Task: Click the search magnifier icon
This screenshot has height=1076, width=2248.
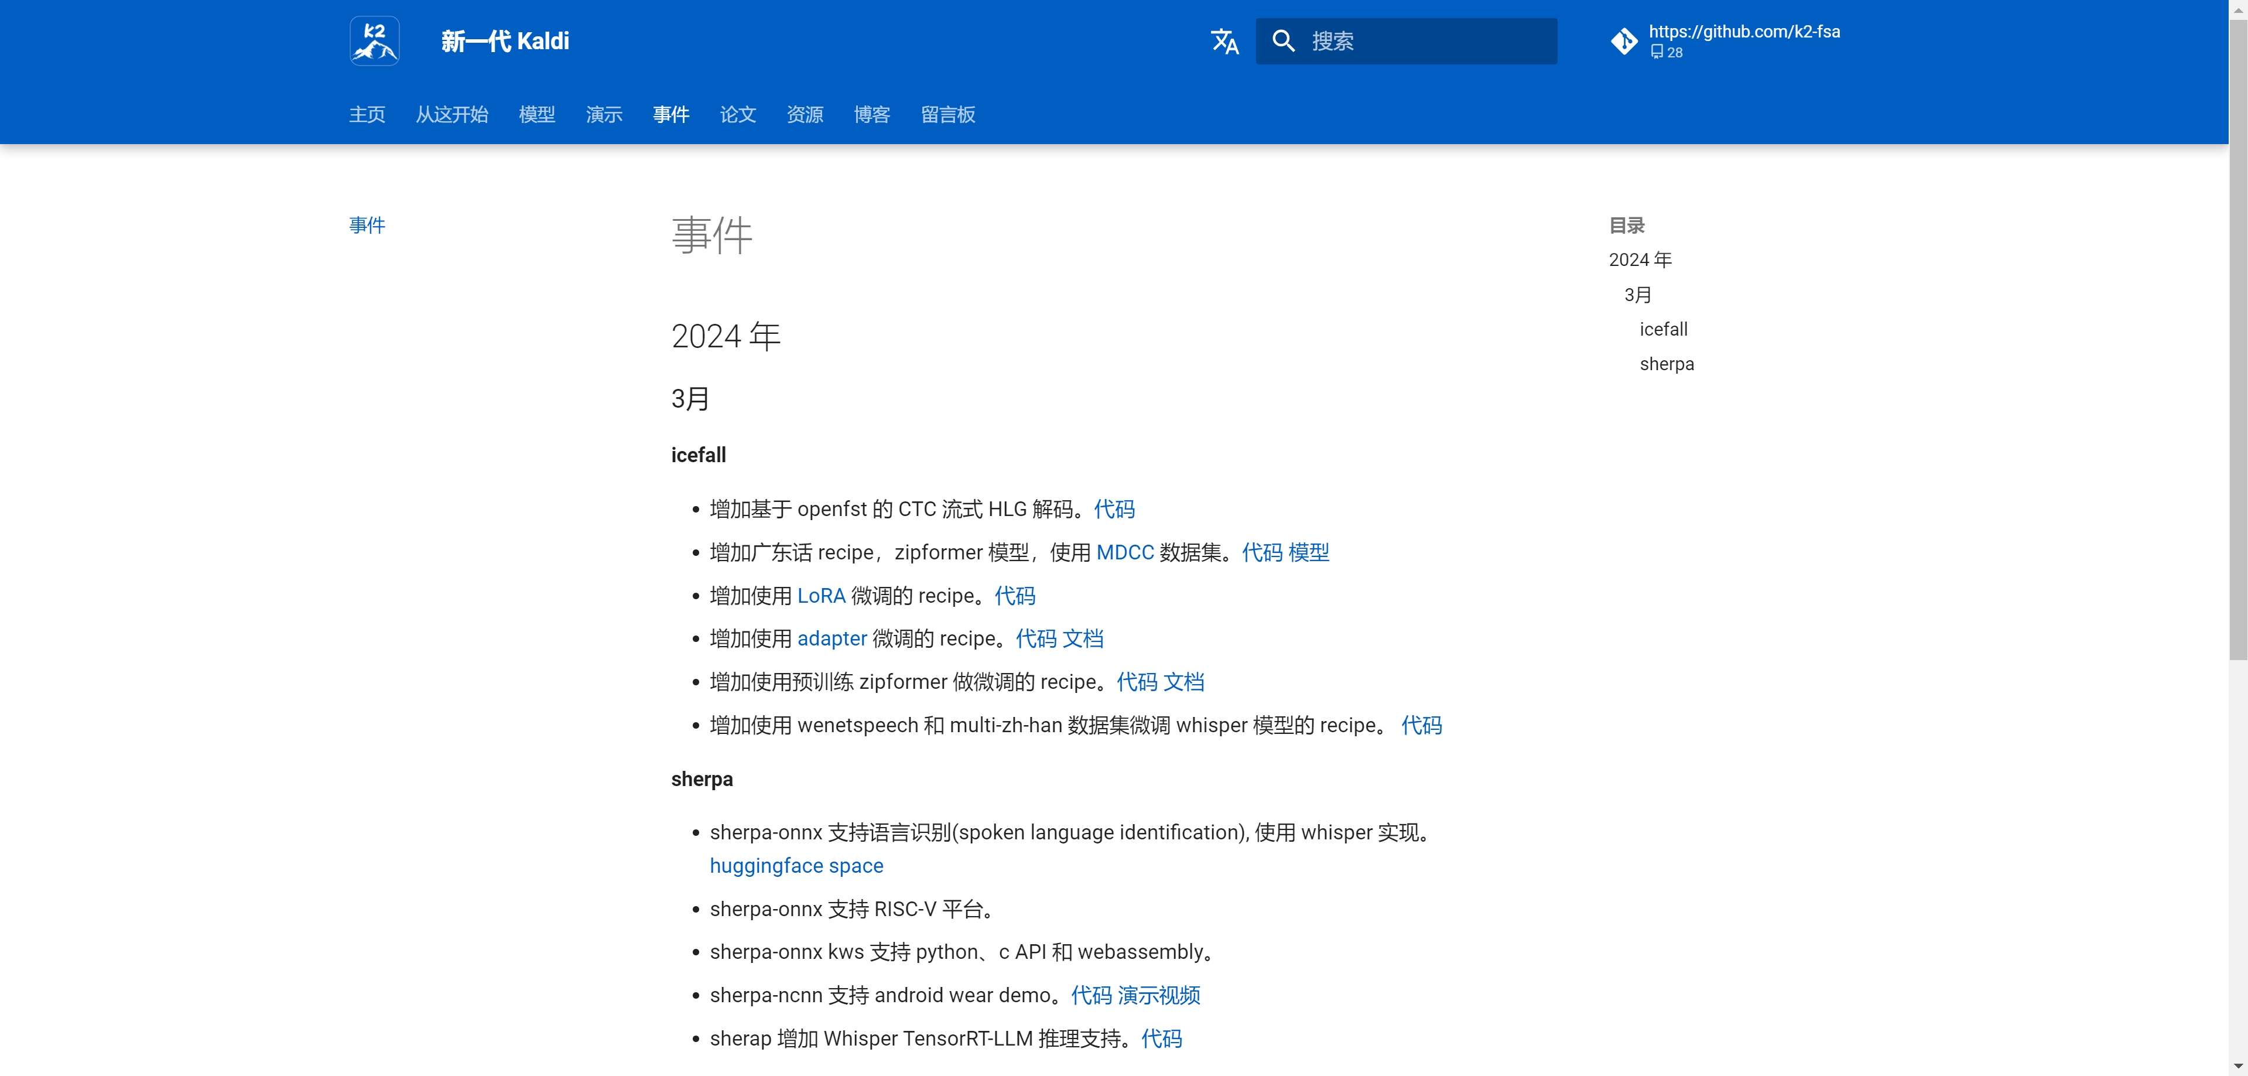Action: (x=1283, y=41)
